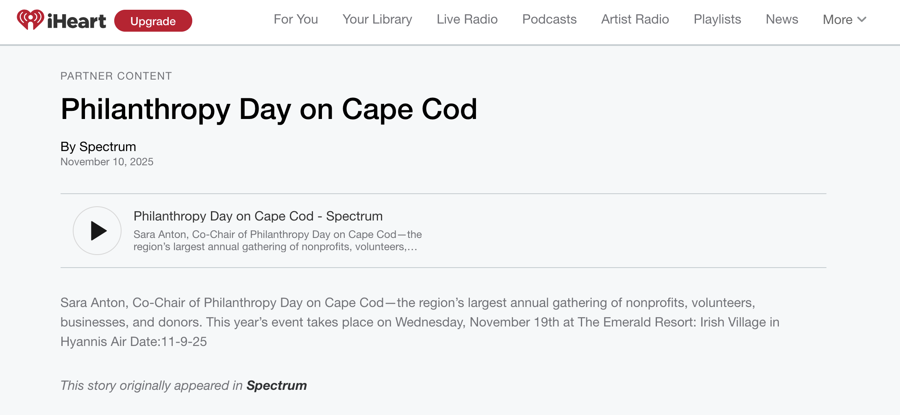
Task: Expand the More menu chevron
Action: click(861, 19)
